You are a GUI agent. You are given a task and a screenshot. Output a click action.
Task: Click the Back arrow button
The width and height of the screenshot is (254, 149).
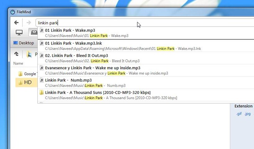(17, 23)
